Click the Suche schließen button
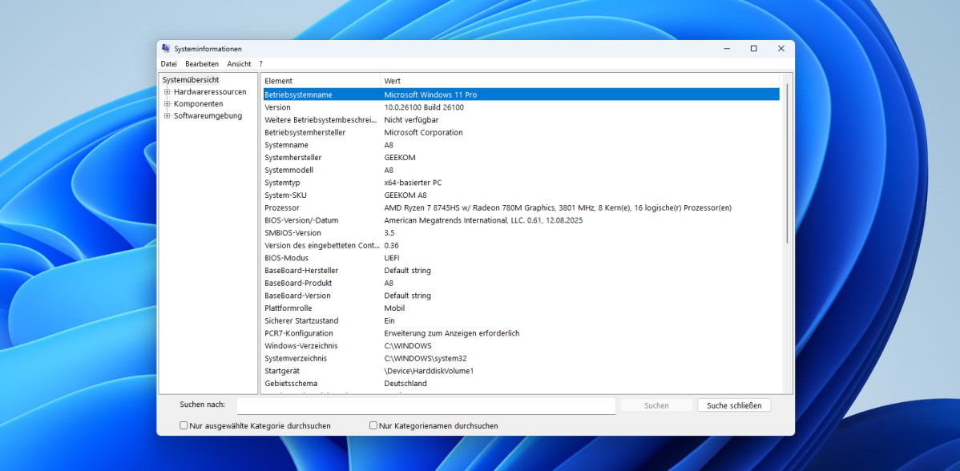The height and width of the screenshot is (471, 960). 733,405
